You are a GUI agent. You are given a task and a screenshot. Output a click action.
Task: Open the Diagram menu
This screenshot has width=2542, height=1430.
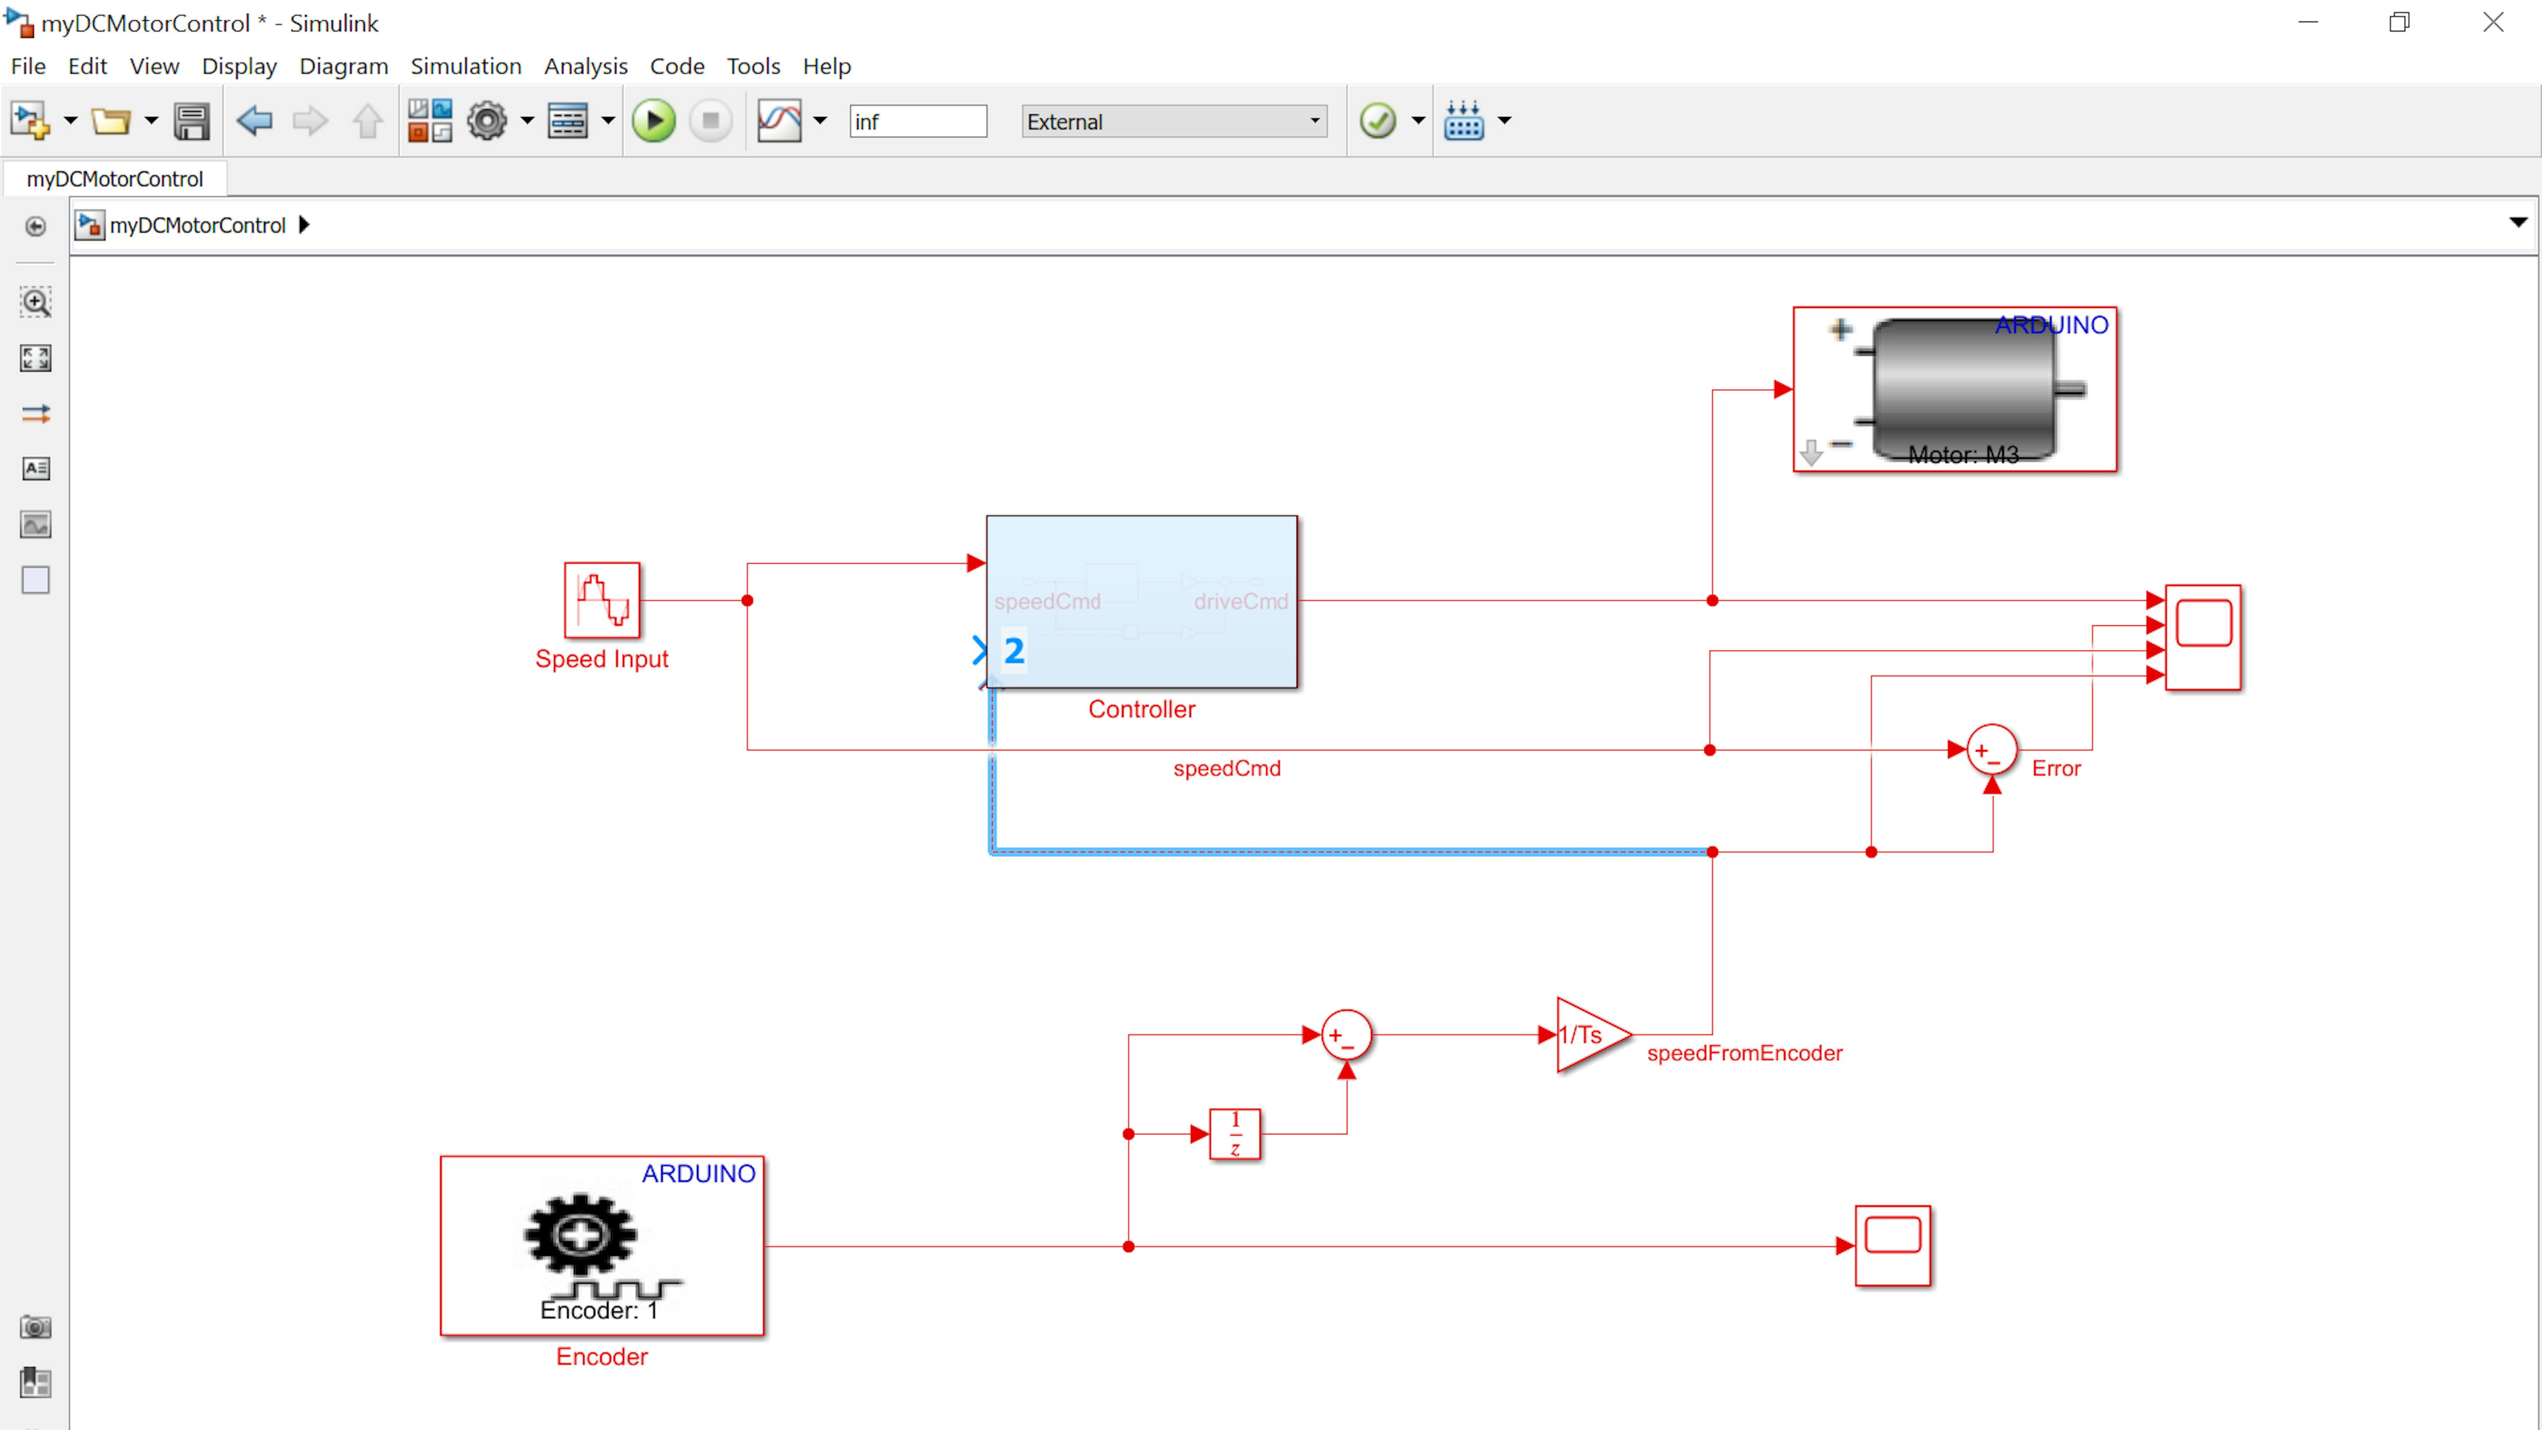tap(344, 66)
